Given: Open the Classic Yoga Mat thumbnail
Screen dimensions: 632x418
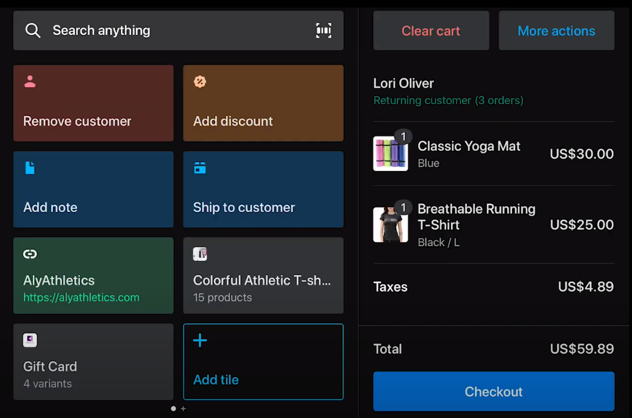Looking at the screenshot, I should [391, 154].
